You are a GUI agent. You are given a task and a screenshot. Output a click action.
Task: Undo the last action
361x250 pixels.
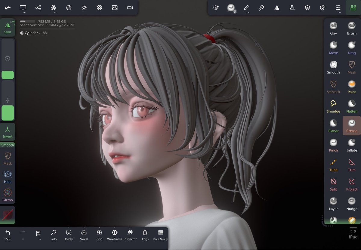[x=8, y=235]
